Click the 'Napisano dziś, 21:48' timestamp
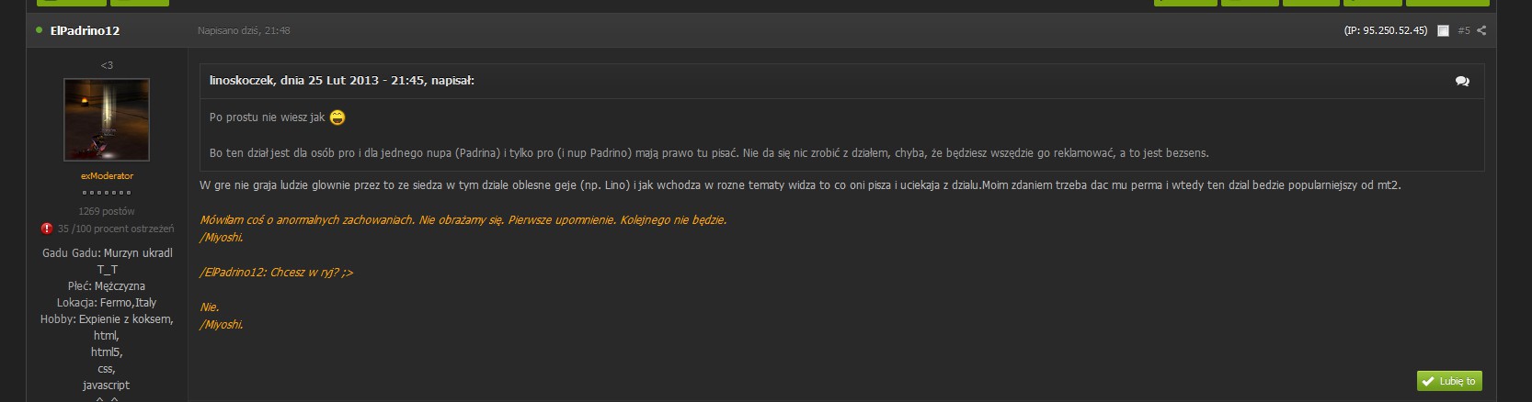Screen dimensions: 1532x402 click(x=244, y=30)
